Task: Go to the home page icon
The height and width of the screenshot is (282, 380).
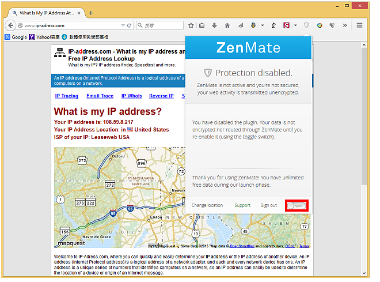Action: pos(227,25)
